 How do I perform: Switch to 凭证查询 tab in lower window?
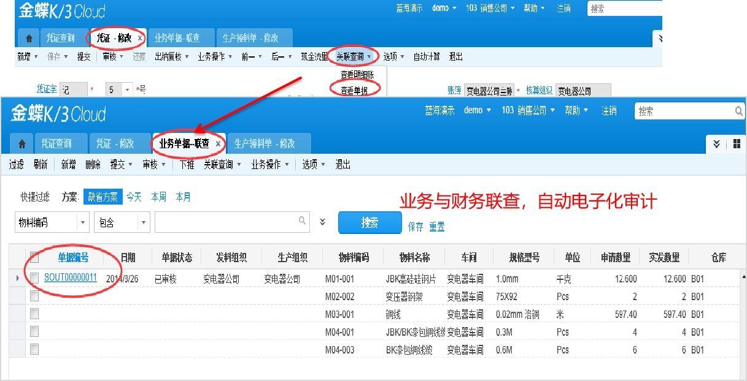pos(57,144)
